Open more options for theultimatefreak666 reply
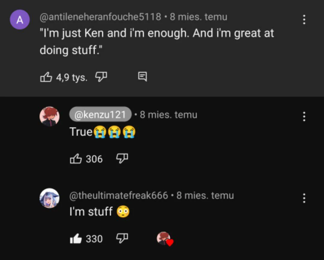This screenshot has width=324, height=260. coord(304,198)
